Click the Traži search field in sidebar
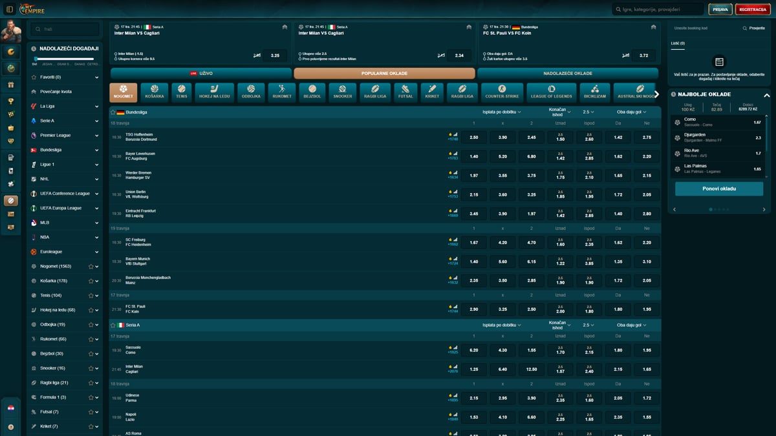Viewport: 776px width, 436px height. [66, 30]
